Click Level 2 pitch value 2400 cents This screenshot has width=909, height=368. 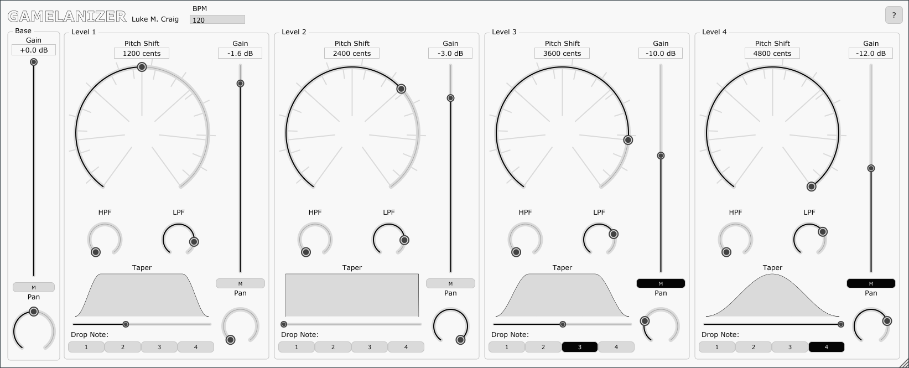[352, 53]
